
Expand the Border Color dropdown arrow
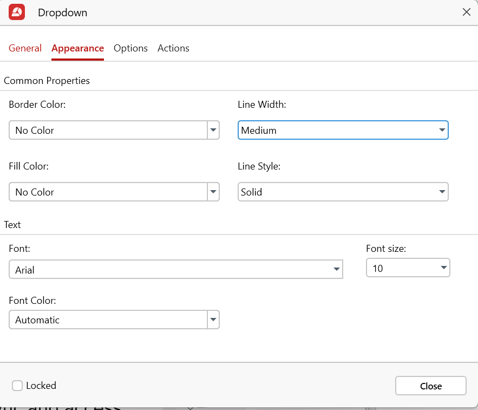click(x=213, y=131)
